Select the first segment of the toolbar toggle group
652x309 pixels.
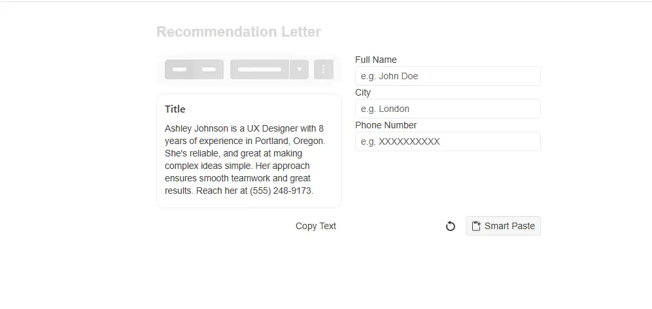tap(179, 69)
